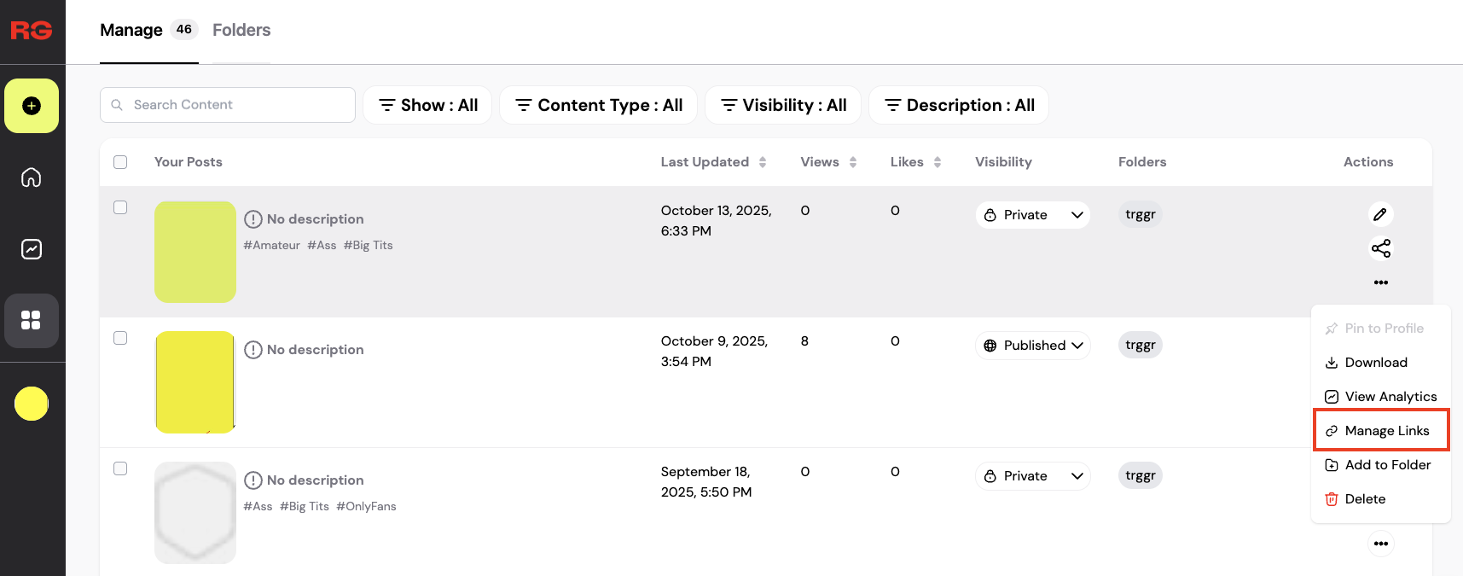This screenshot has height=576, width=1463.
Task: Toggle the select-all posts checkbox in header
Action: (120, 162)
